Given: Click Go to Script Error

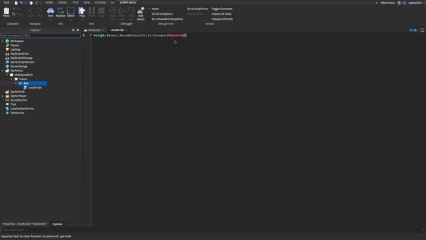Looking at the screenshot, I should pos(198,9).
